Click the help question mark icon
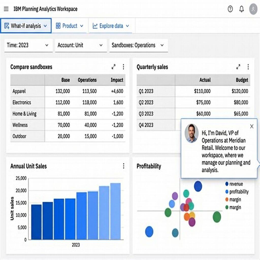 point(230,9)
